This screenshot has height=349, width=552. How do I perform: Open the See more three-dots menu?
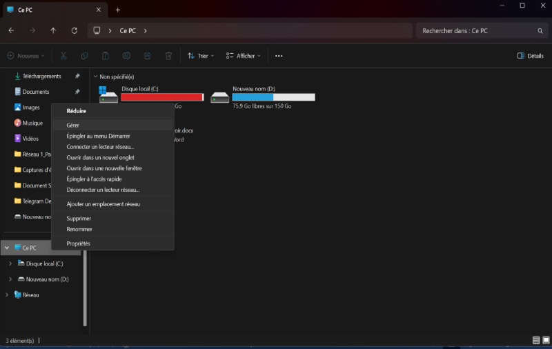tap(279, 56)
